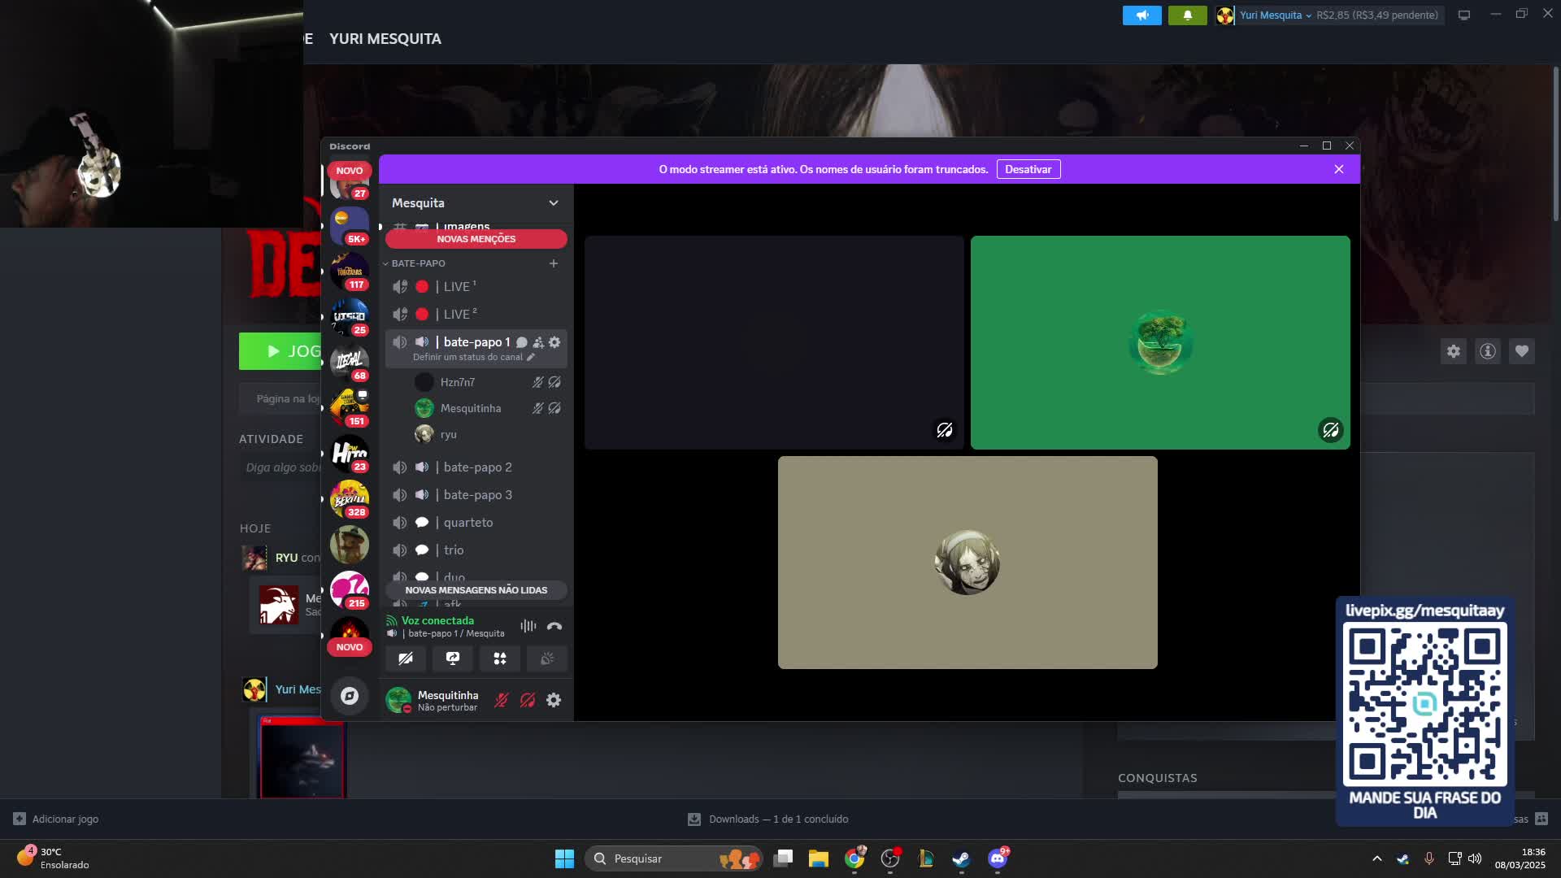This screenshot has width=1561, height=878.
Task: Open Steam notifications bell button
Action: (1188, 15)
